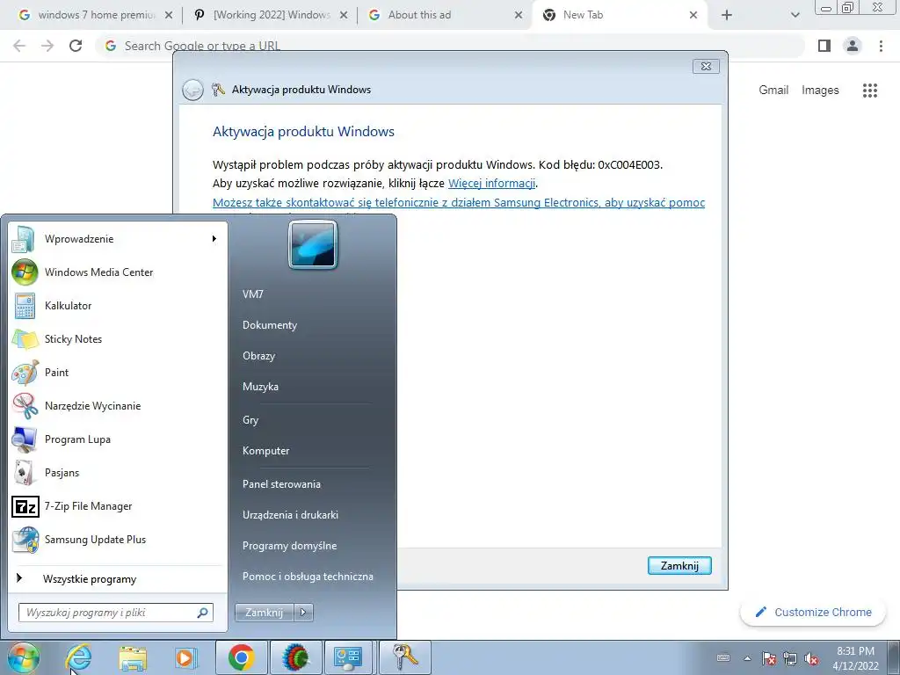
Task: Click the Action Center flag tray icon
Action: point(769,658)
